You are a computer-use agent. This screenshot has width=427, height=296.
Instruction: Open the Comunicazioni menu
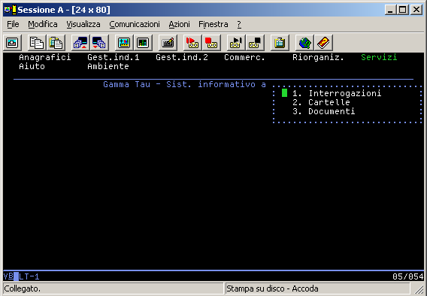[x=135, y=24]
